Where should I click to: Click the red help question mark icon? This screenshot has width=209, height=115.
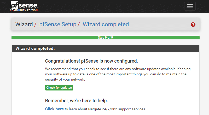pyautogui.click(x=193, y=25)
